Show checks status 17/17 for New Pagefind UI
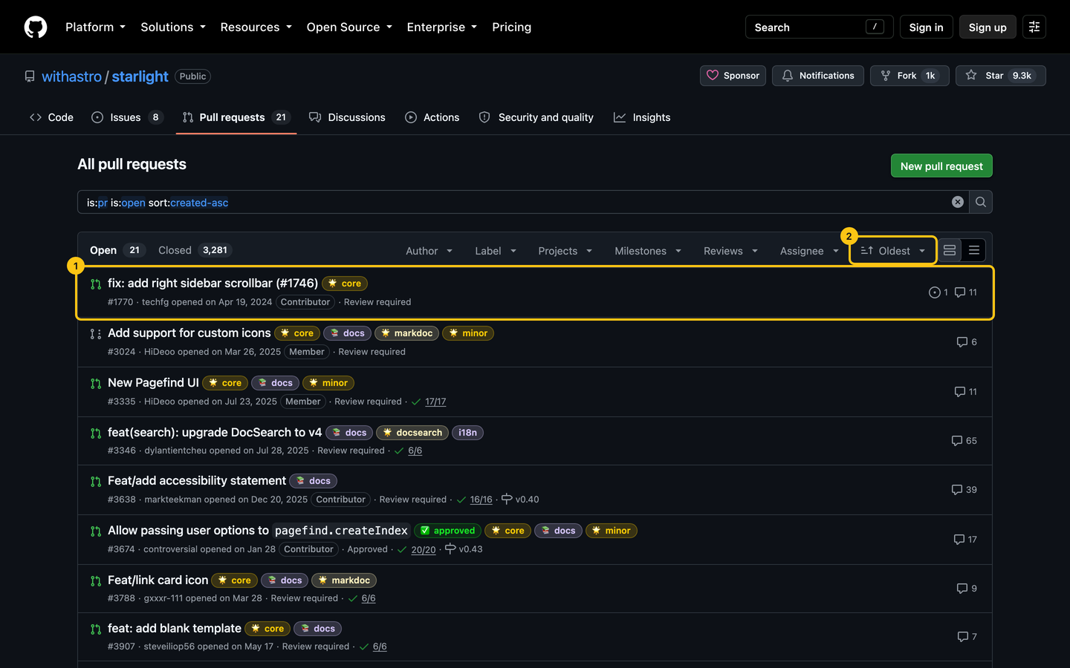The height and width of the screenshot is (668, 1070). pyautogui.click(x=435, y=402)
